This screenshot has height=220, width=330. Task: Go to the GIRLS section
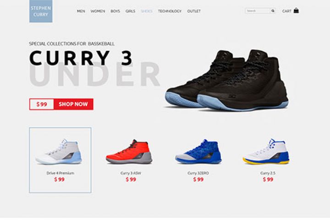pos(130,11)
